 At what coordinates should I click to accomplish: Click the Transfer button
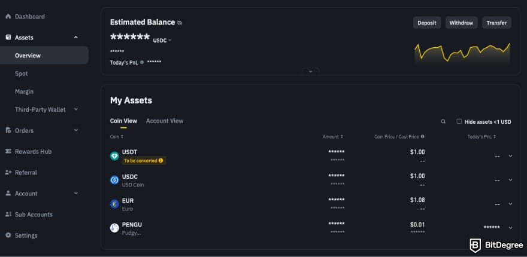496,23
